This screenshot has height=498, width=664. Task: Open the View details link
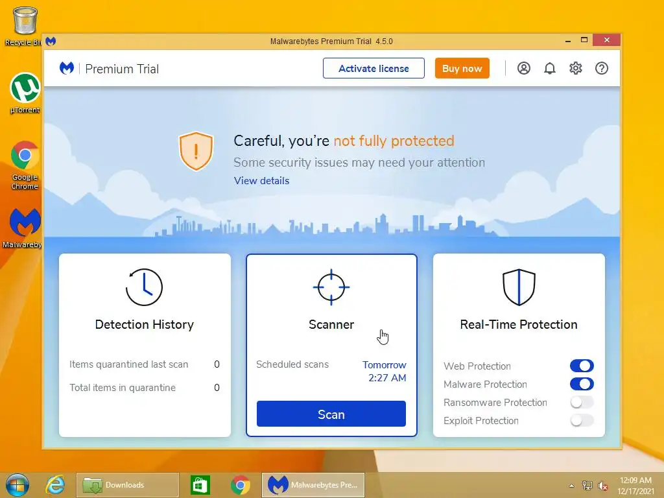pos(262,180)
